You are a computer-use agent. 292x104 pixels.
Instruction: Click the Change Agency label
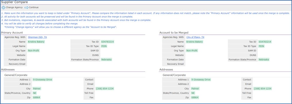14,7
